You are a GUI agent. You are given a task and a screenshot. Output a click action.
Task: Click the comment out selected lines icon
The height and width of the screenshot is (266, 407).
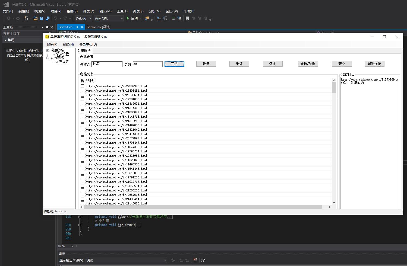[x=173, y=18]
